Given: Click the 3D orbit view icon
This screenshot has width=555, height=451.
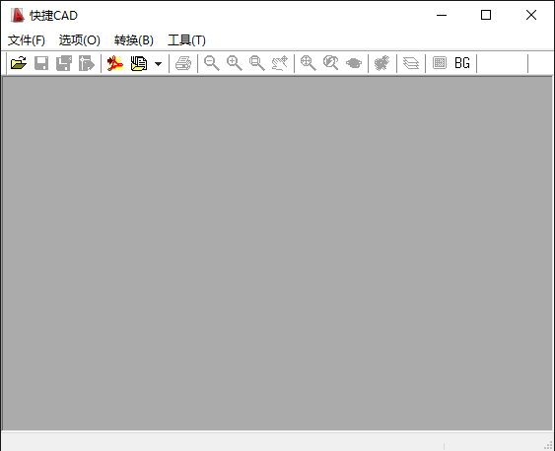Looking at the screenshot, I should [354, 63].
